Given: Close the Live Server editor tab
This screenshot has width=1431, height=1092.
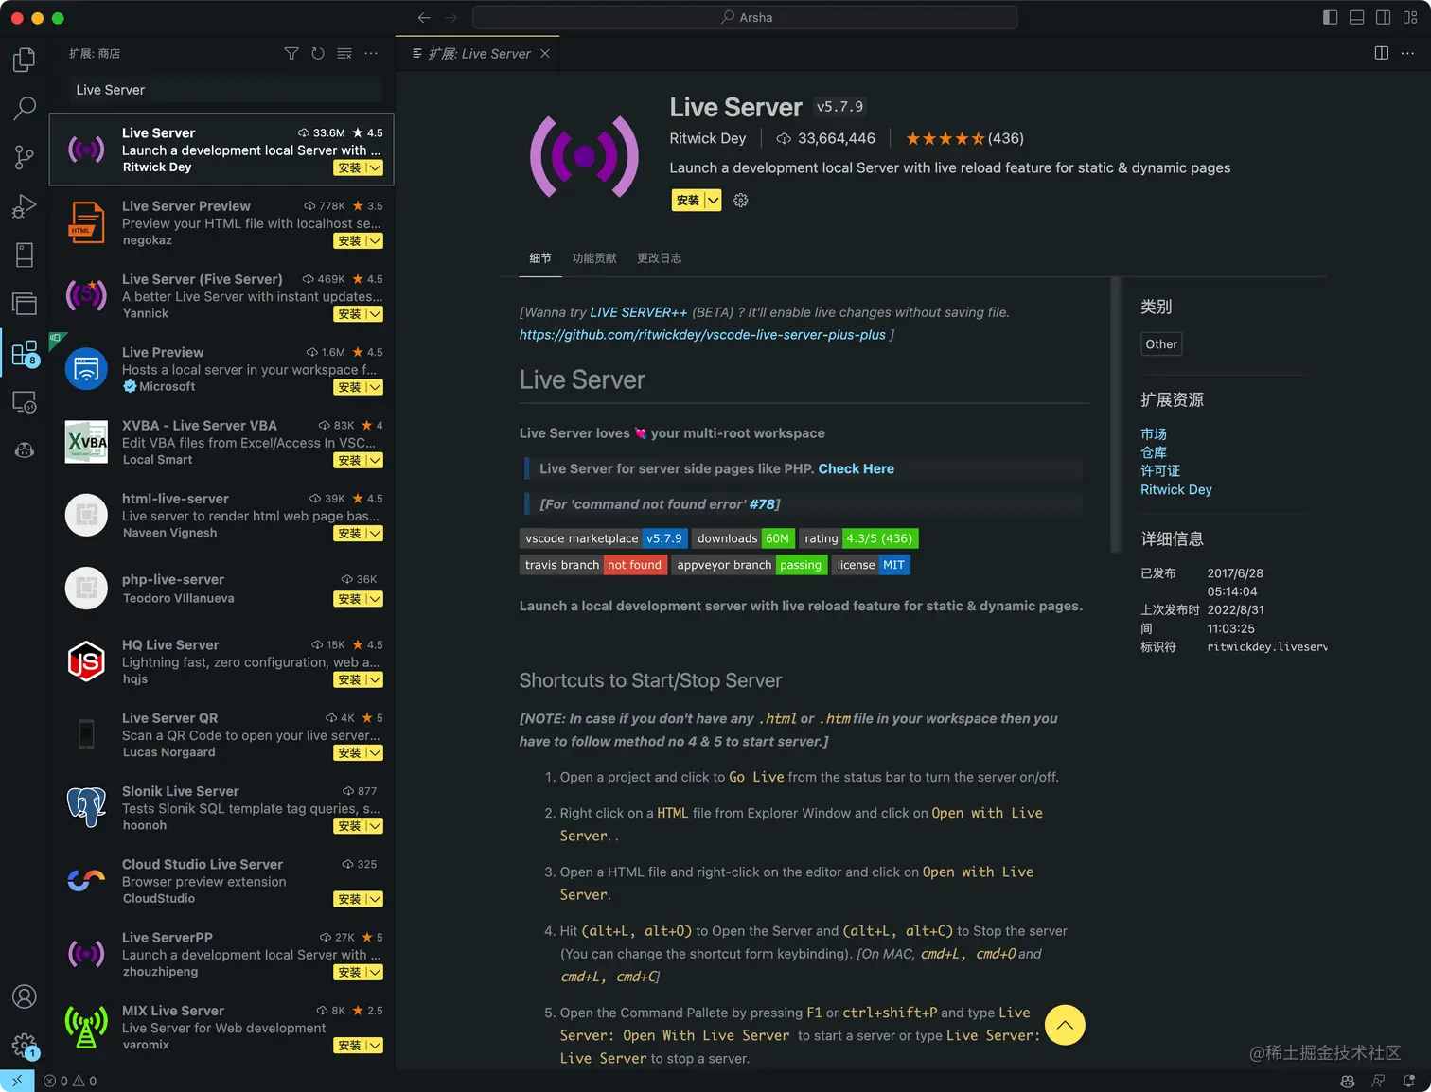Looking at the screenshot, I should [x=545, y=54].
